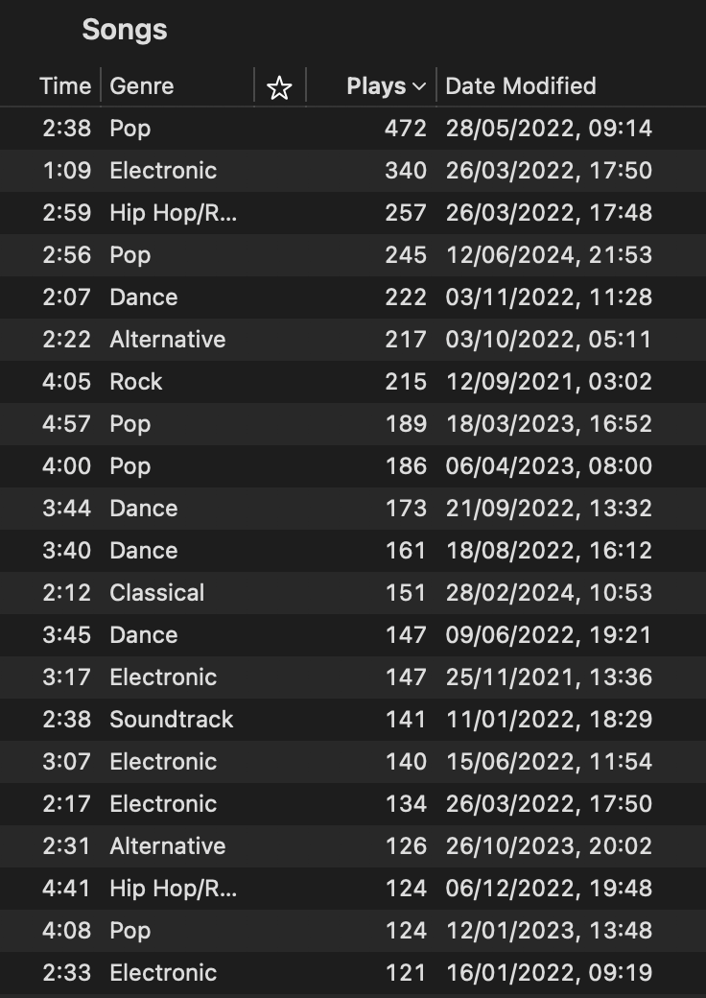
Task: Click the star rating column header
Action: (x=279, y=87)
